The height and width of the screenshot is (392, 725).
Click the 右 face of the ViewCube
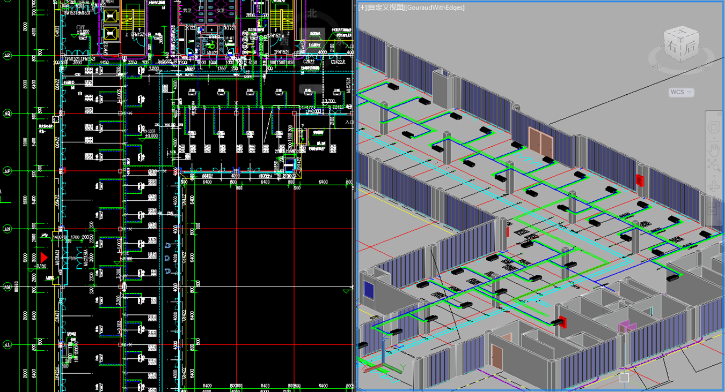672,47
